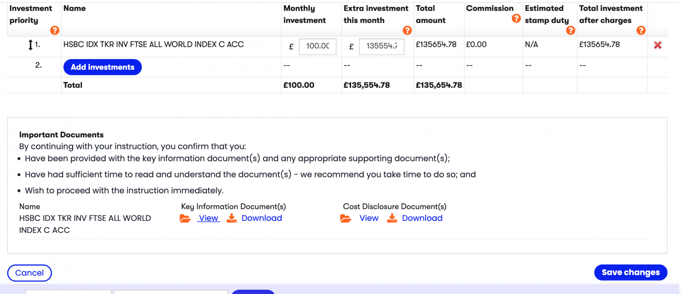Click Key Information Document(s) column label
This screenshot has height=294, width=681.
pyautogui.click(x=234, y=206)
